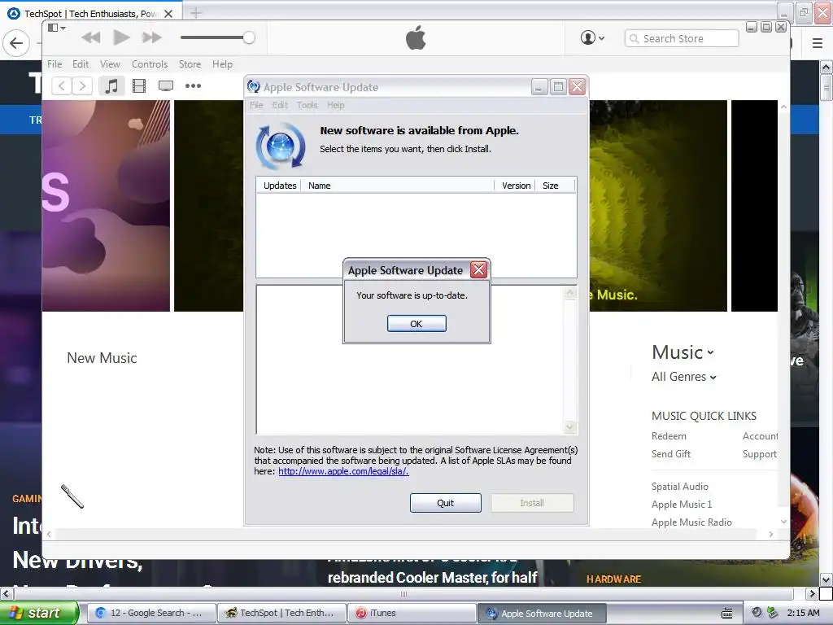Click the globe update icon in dialog
This screenshot has width=833, height=625.
281,146
